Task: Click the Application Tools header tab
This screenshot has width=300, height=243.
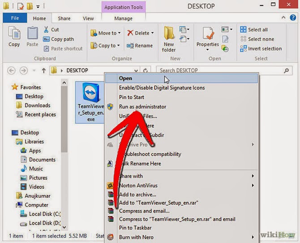Action: (124, 7)
